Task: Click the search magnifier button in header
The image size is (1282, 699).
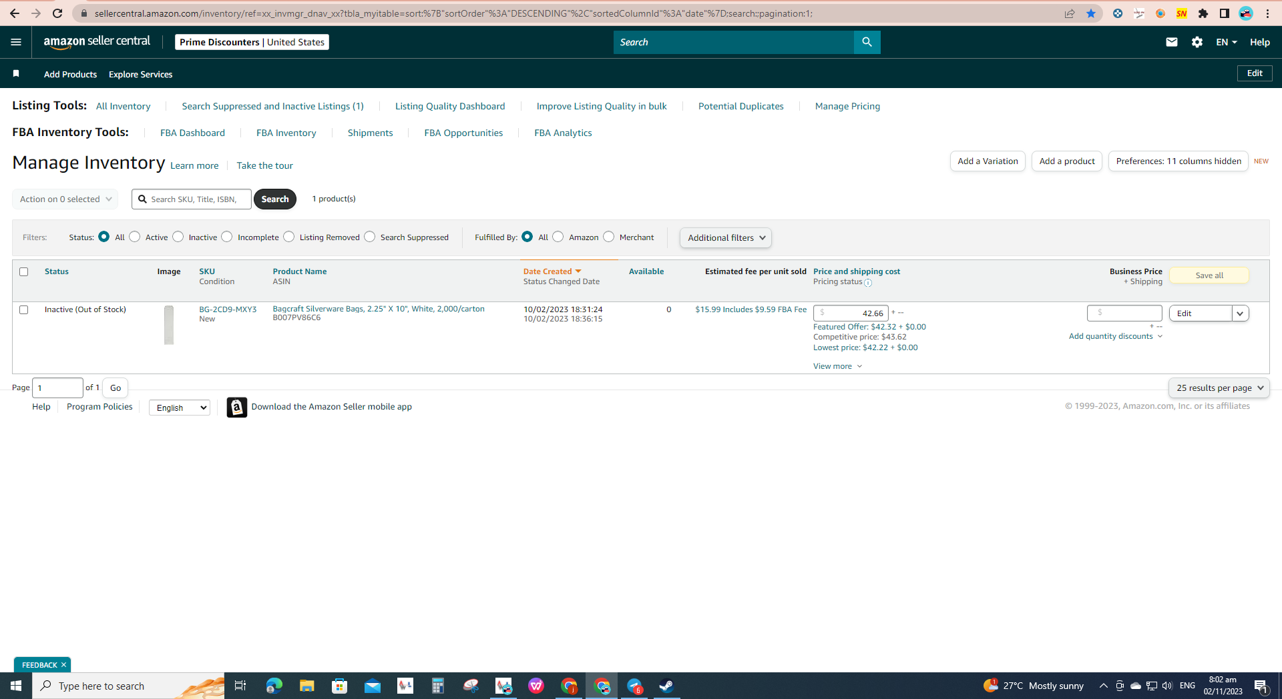Action: pos(867,42)
